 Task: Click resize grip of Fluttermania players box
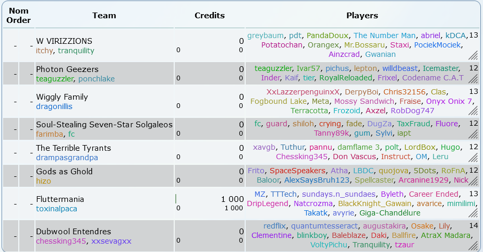click(473, 213)
